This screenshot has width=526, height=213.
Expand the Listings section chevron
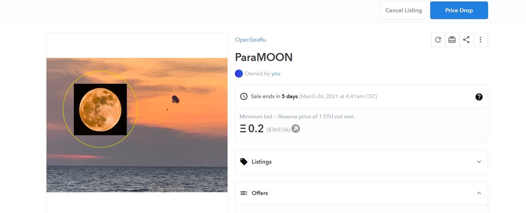[x=479, y=162]
